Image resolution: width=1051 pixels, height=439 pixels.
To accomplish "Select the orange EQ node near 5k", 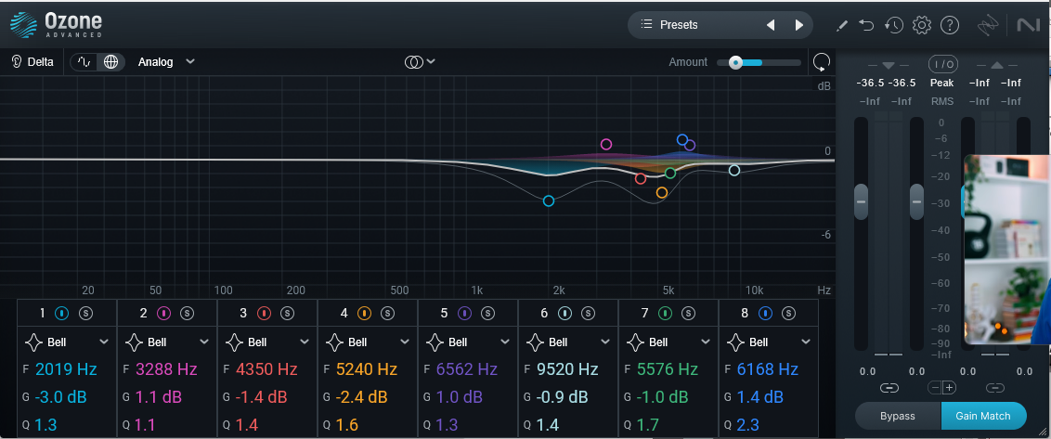I will 662,192.
